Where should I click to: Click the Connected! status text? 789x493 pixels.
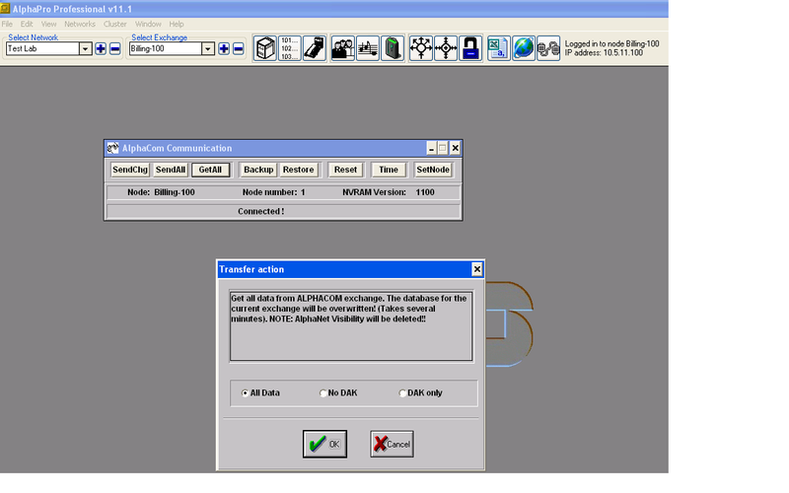tap(260, 211)
